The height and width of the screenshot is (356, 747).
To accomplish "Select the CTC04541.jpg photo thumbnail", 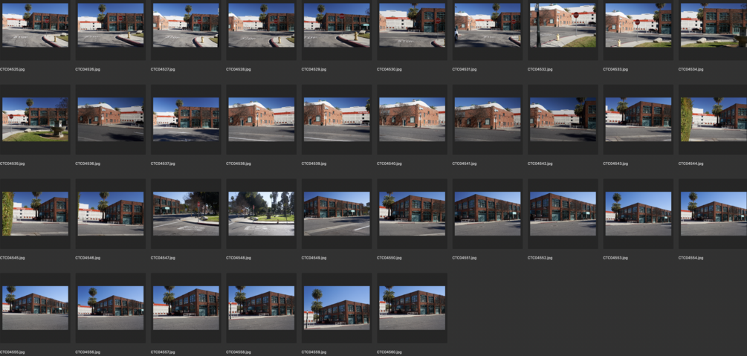I will [488, 120].
